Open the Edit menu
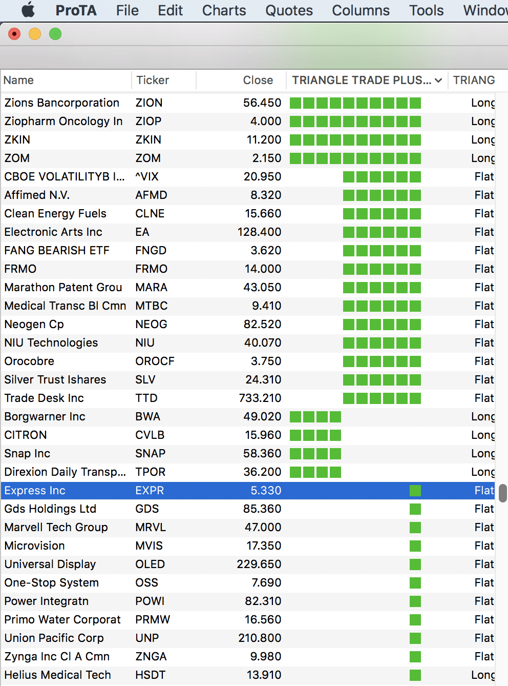508x686 pixels. tap(170, 10)
